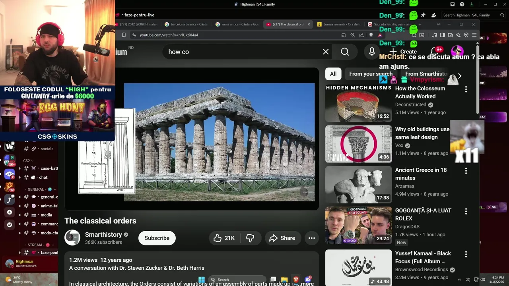Click the YouTube Create button
This screenshot has width=509, height=286.
(x=403, y=52)
